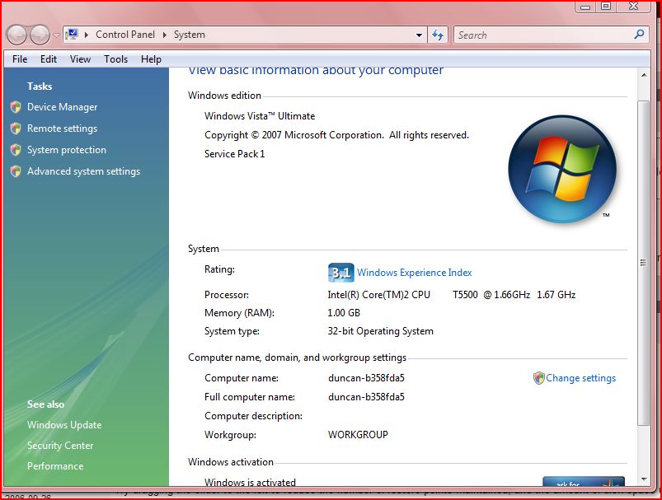Expand the address bar previous locations dropdown

(x=419, y=35)
